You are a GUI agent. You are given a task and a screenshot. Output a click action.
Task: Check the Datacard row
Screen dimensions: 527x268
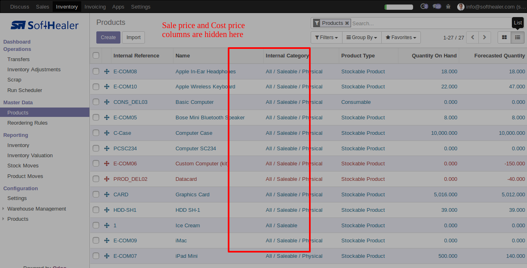point(96,179)
